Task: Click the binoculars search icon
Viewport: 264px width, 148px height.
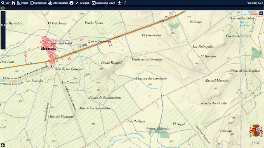Action: click(13, 3)
